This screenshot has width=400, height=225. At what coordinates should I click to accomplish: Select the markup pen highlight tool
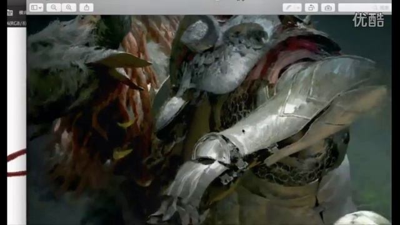pos(289,7)
